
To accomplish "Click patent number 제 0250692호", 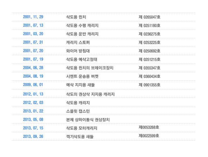I will tap(150, 51).
